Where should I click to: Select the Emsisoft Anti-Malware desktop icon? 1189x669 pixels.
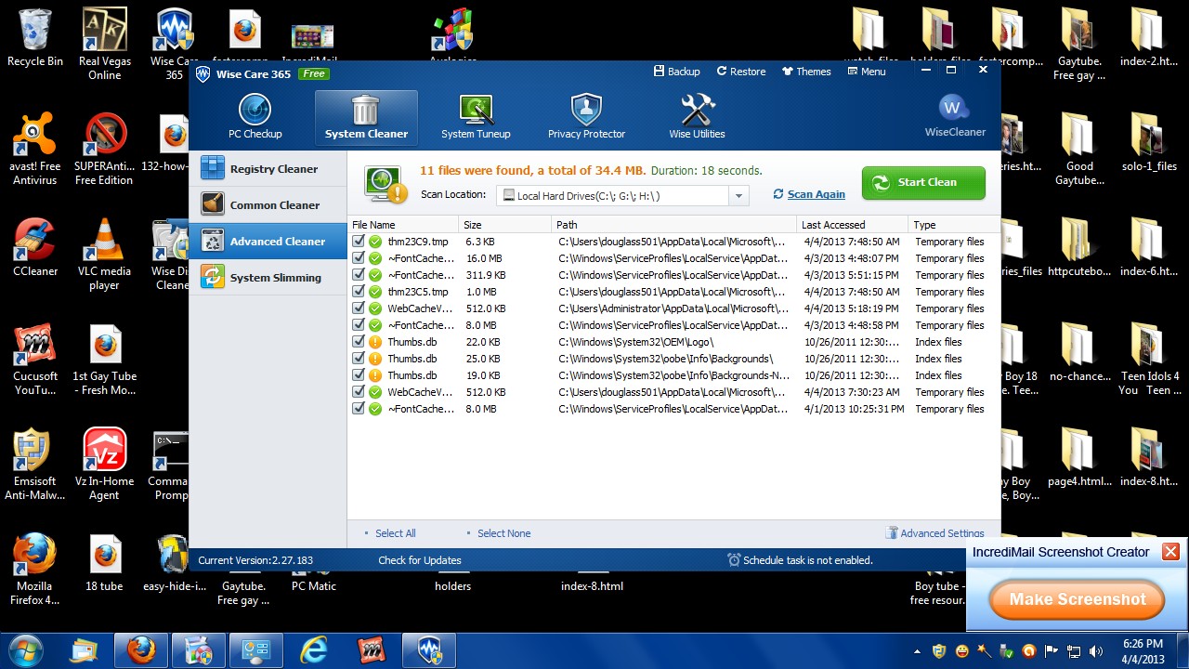[35, 465]
